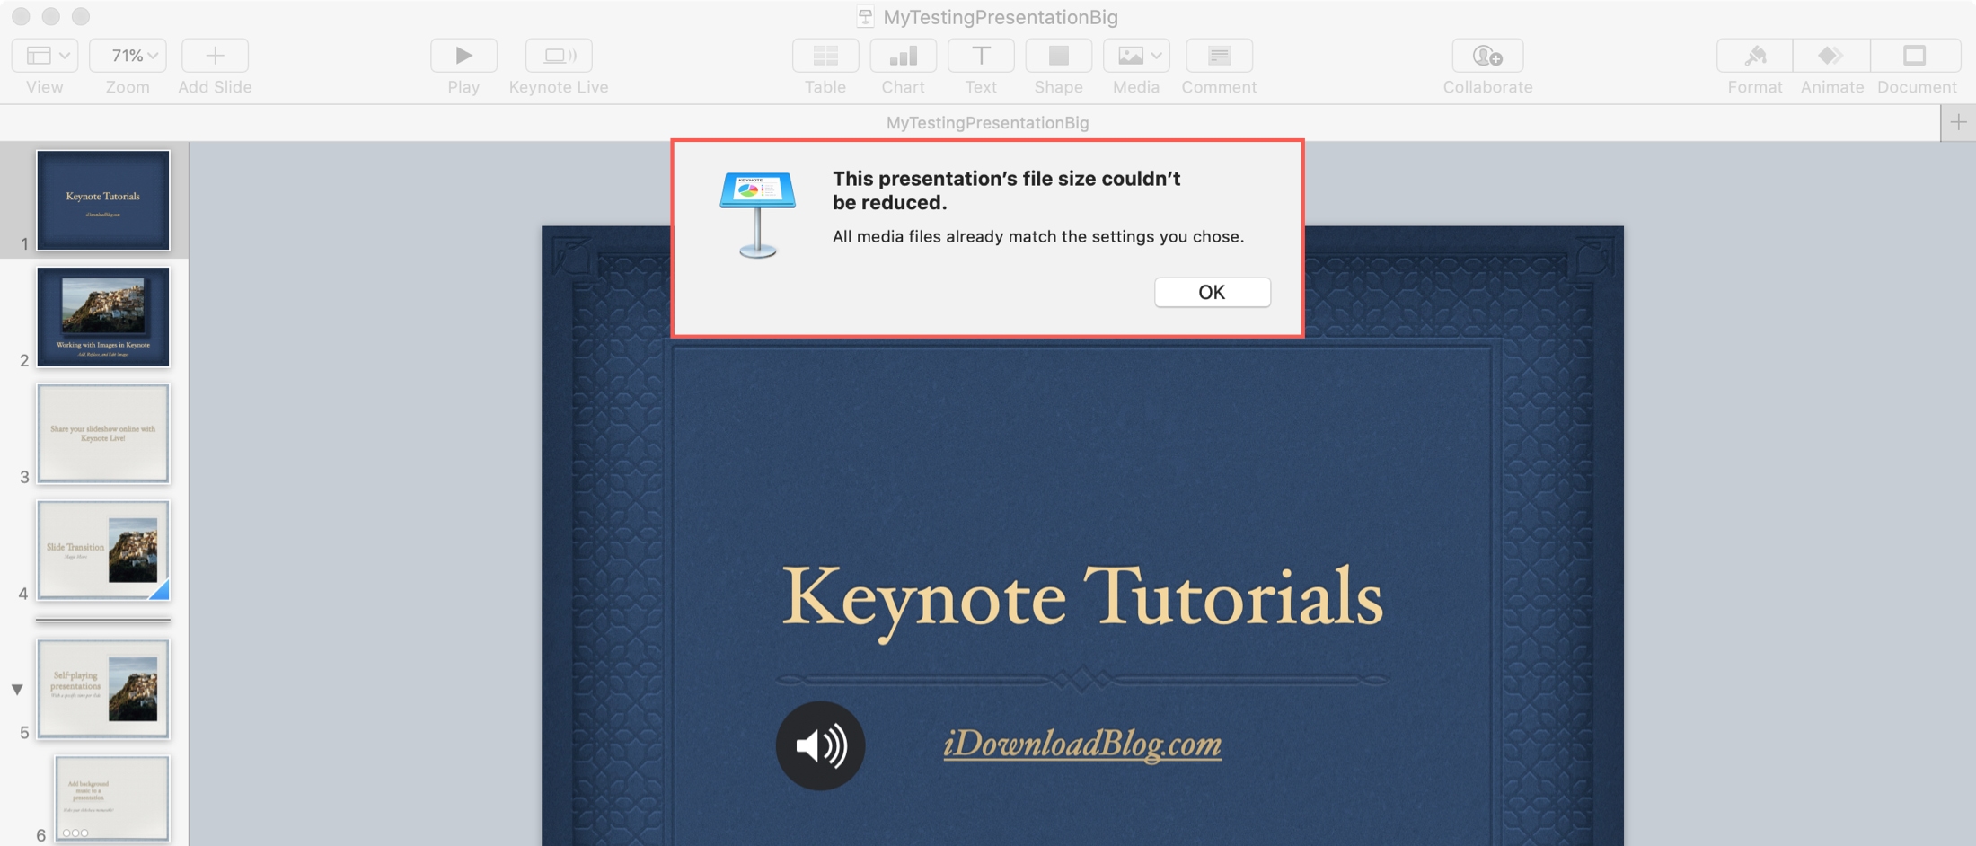Click the Play button to start slideshow

[x=463, y=56]
